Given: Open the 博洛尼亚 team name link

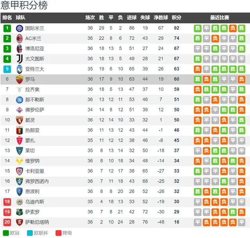Looking at the screenshot, I should point(35,49).
